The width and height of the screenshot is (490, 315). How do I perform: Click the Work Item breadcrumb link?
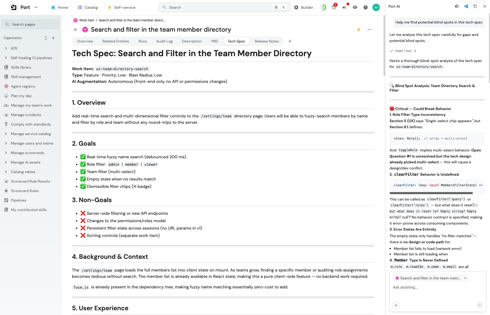(x=87, y=20)
